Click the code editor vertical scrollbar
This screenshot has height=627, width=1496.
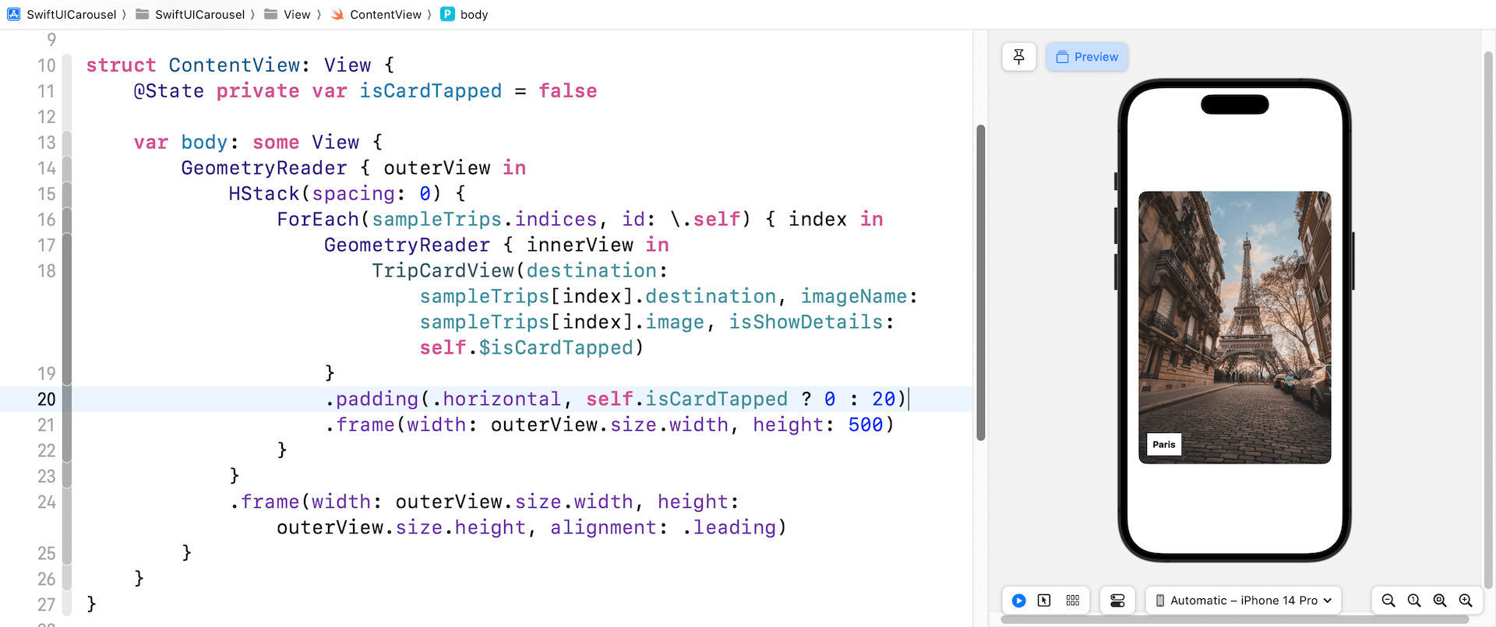981,282
